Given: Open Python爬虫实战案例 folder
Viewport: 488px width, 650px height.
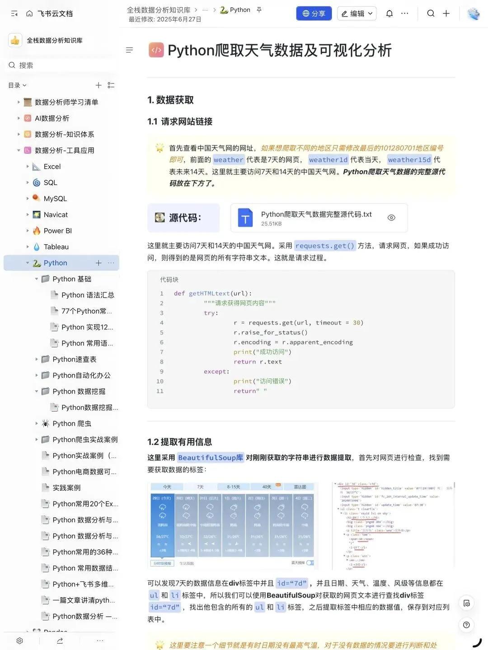Looking at the screenshot, I should click(x=85, y=439).
